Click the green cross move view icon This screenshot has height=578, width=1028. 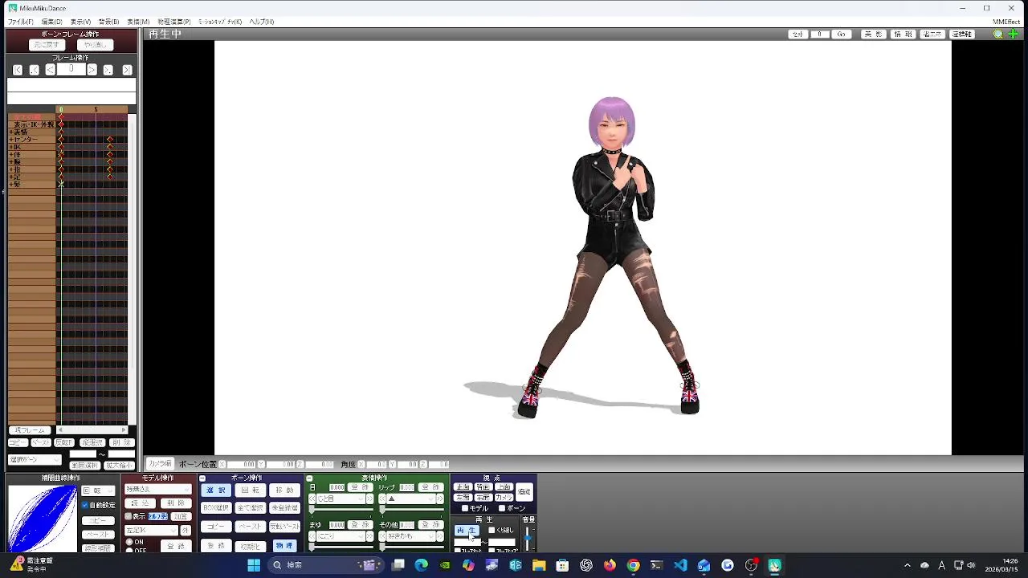pos(1013,35)
